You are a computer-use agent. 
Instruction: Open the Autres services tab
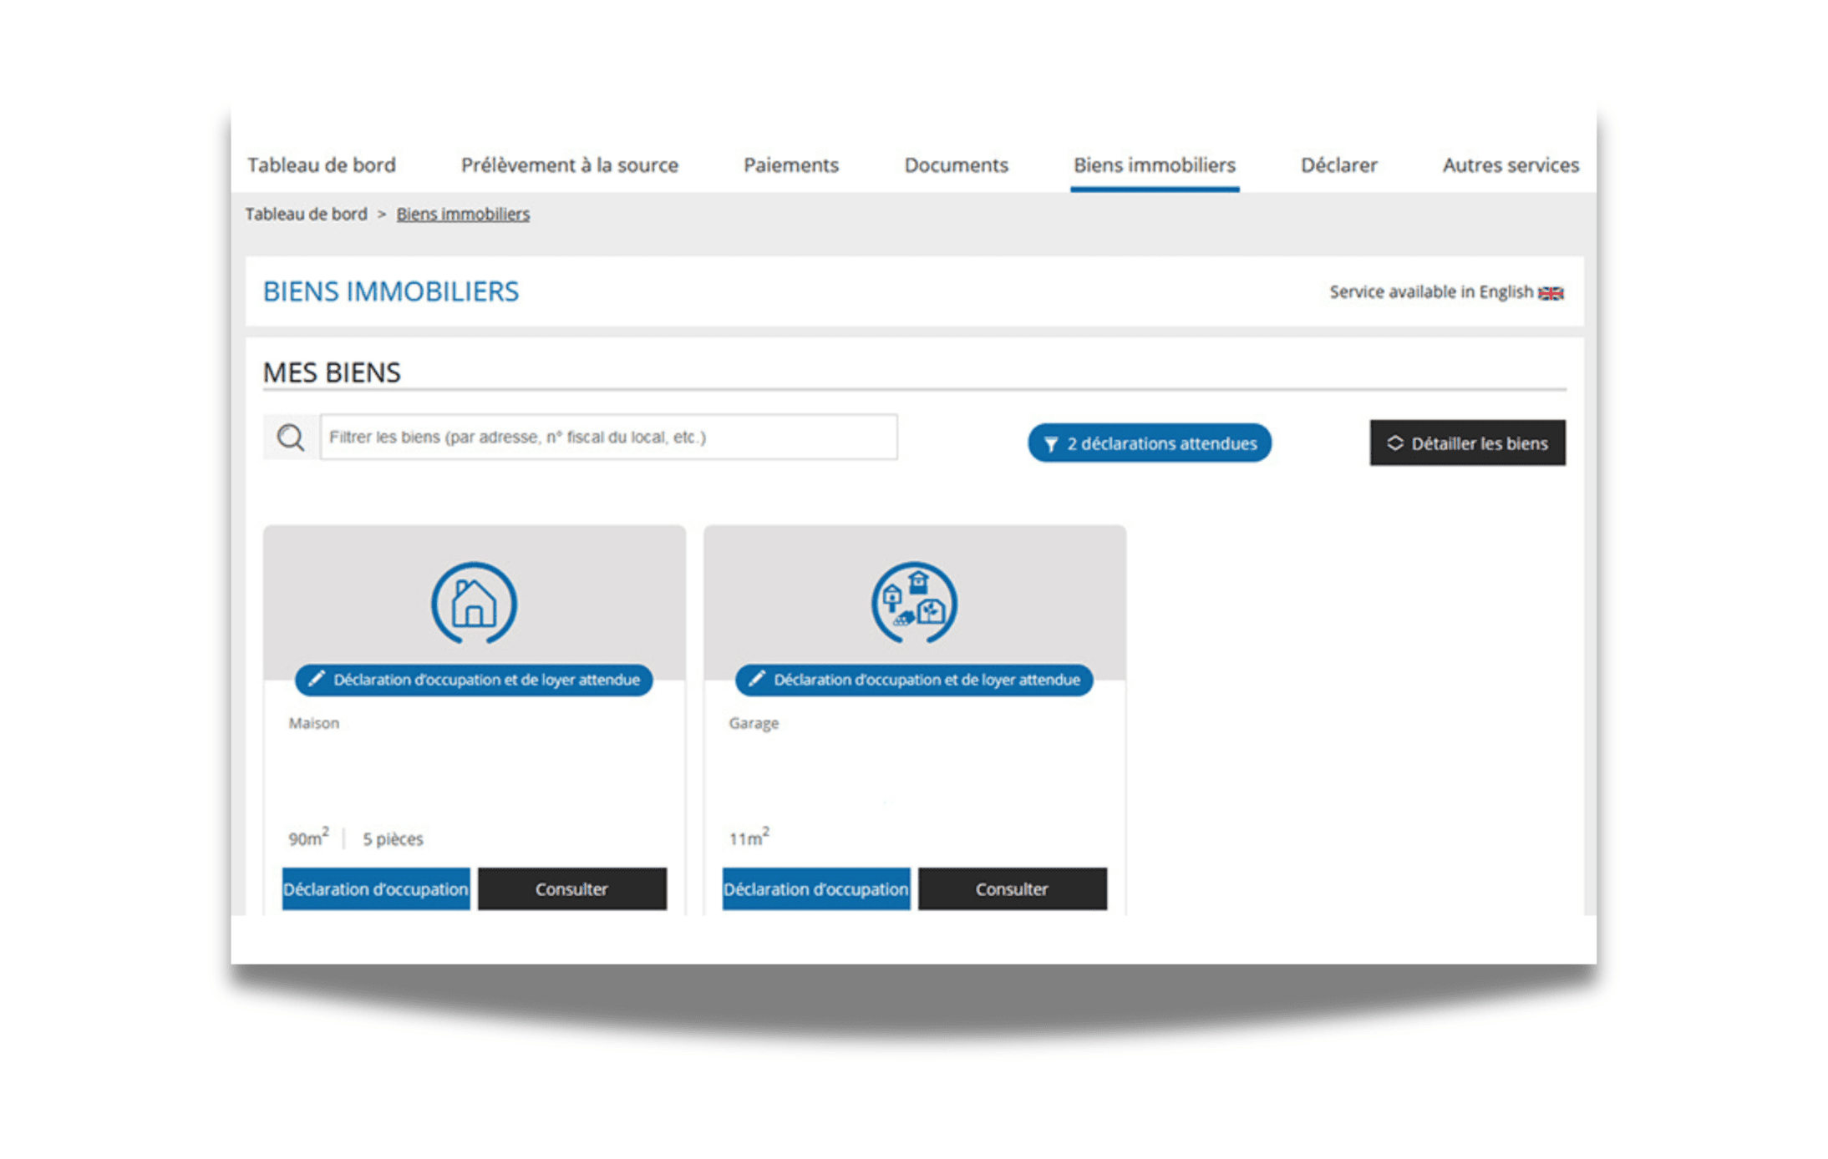click(x=1511, y=165)
